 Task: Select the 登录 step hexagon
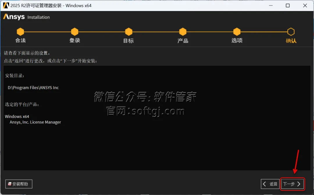coord(75,32)
